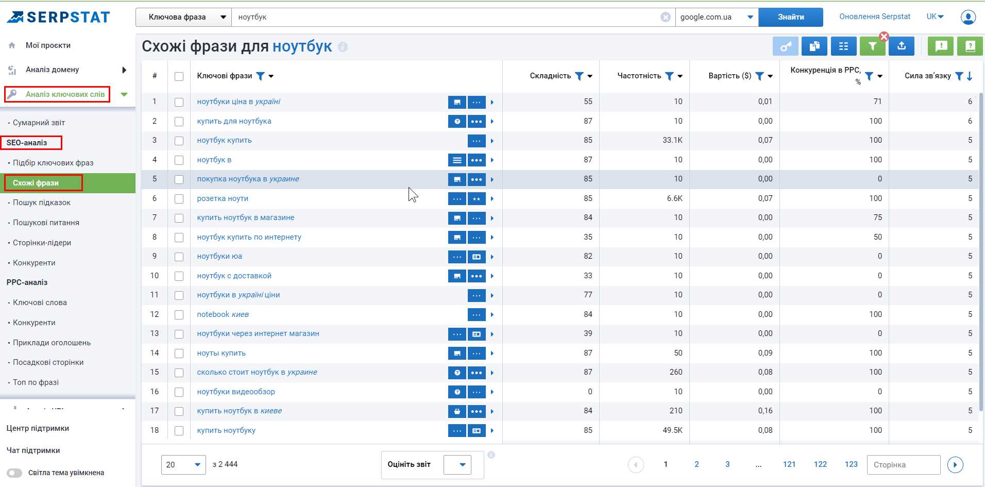
Task: Open the Оновлення Serpstat link
Action: pos(875,16)
